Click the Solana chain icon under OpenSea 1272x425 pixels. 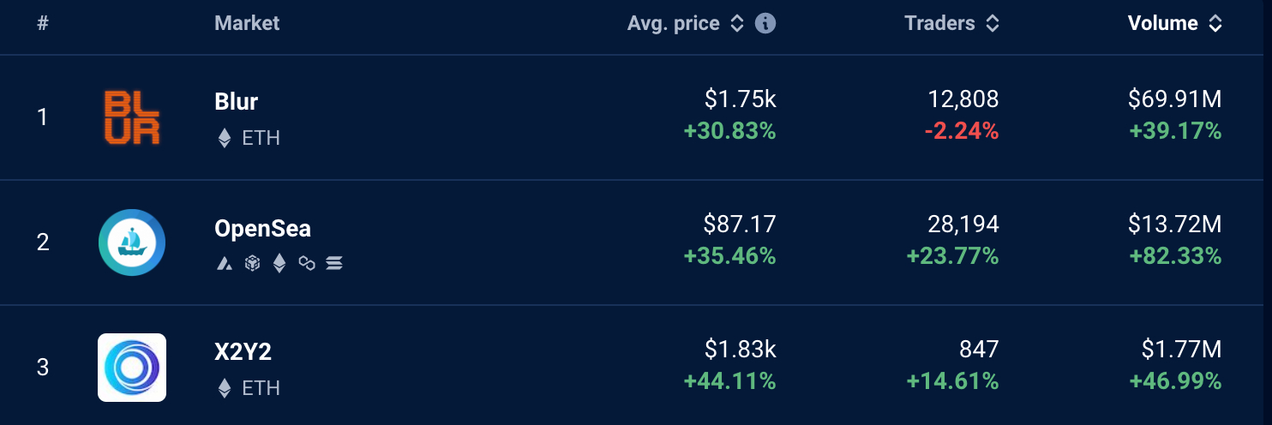[x=334, y=264]
